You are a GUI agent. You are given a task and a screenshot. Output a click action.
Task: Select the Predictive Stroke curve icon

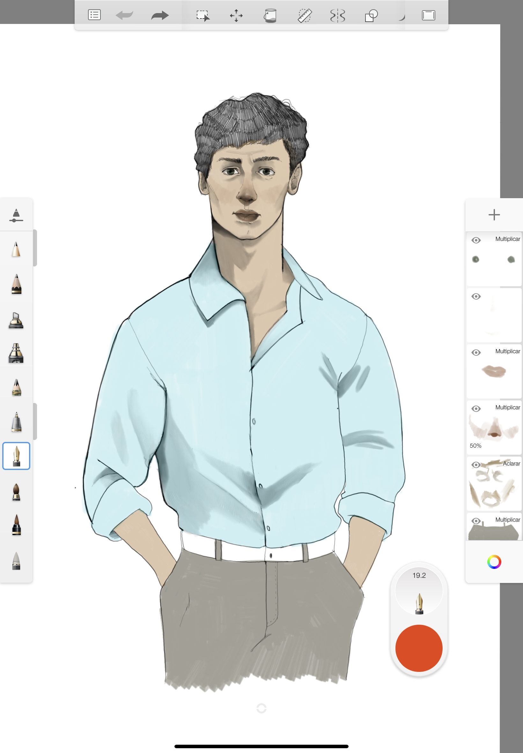coord(402,17)
